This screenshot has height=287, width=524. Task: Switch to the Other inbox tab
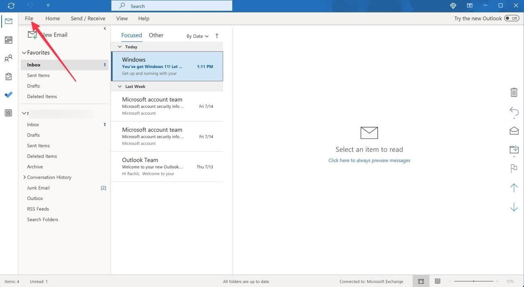[156, 35]
